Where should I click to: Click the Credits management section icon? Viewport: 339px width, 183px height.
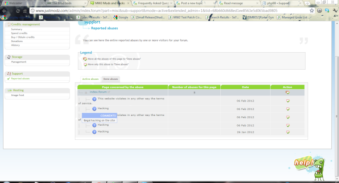(x=9, y=25)
